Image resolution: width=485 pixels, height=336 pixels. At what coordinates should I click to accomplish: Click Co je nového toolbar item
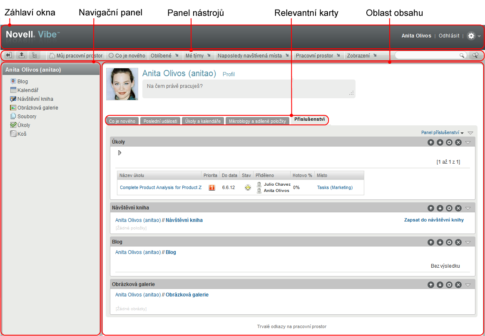coord(127,56)
